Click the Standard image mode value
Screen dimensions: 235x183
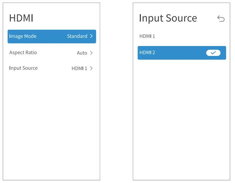(x=77, y=36)
